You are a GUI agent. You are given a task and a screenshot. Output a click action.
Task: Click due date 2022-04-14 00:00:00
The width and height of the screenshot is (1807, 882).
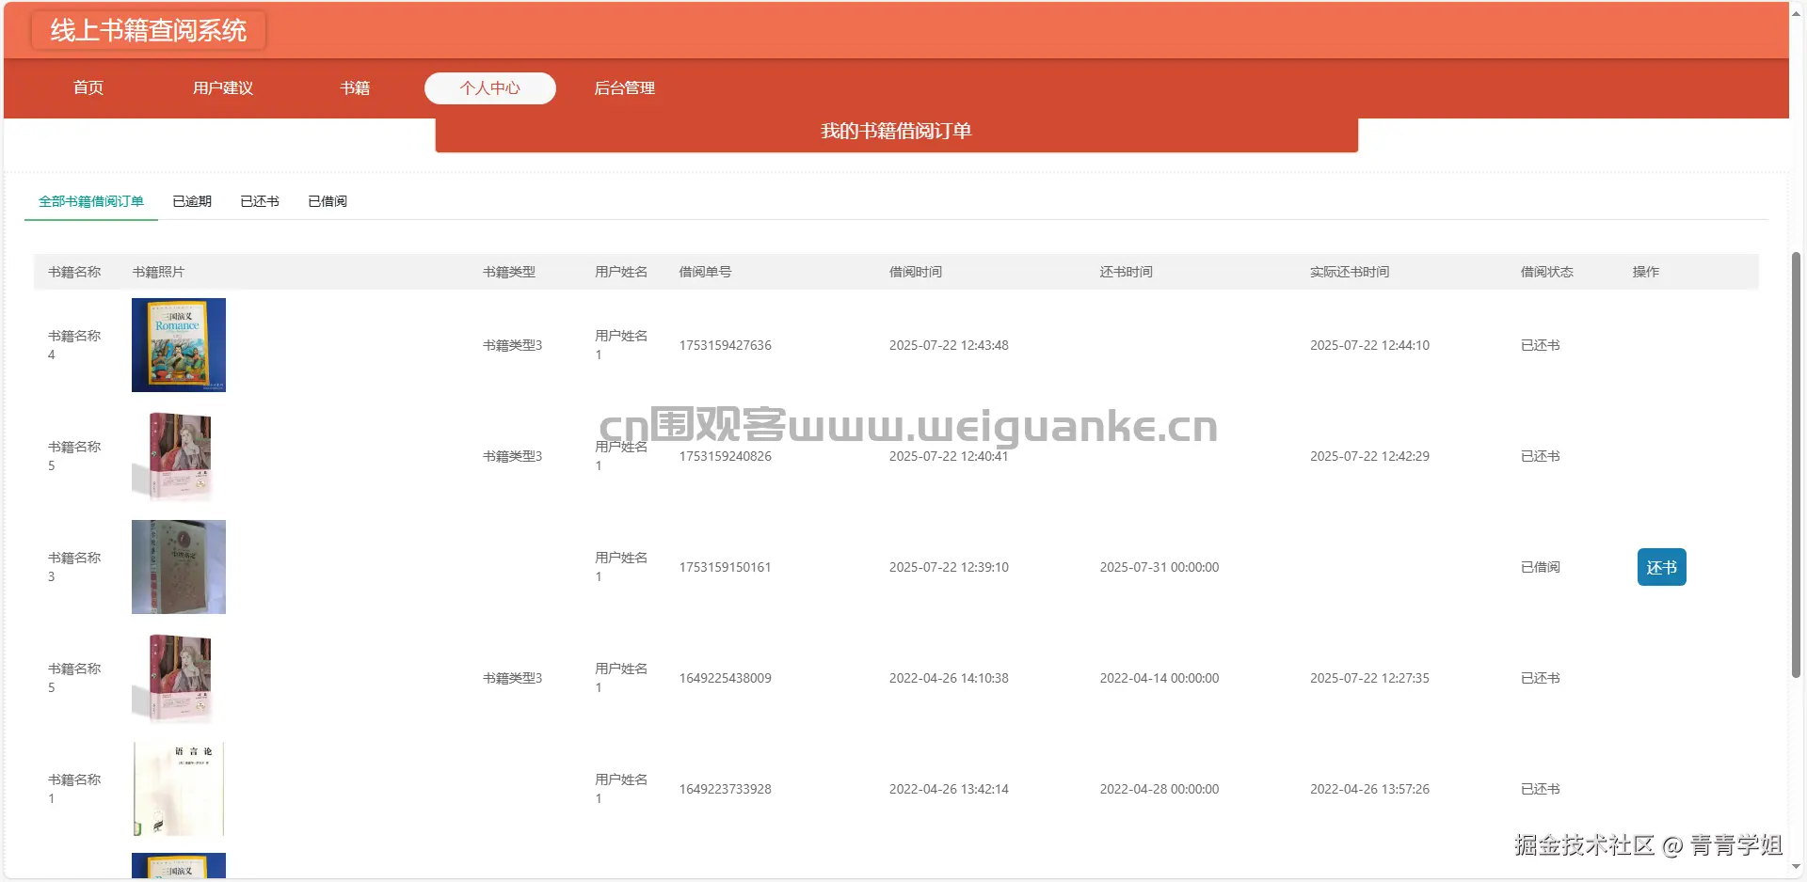click(1159, 678)
